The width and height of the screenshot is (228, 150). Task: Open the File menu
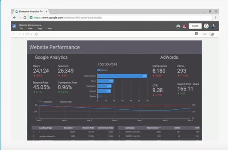(21, 29)
